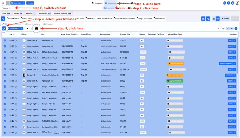The height and width of the screenshot is (138, 240).
Task: Click Receive Payment for invoice 4255
Action: (226, 64)
